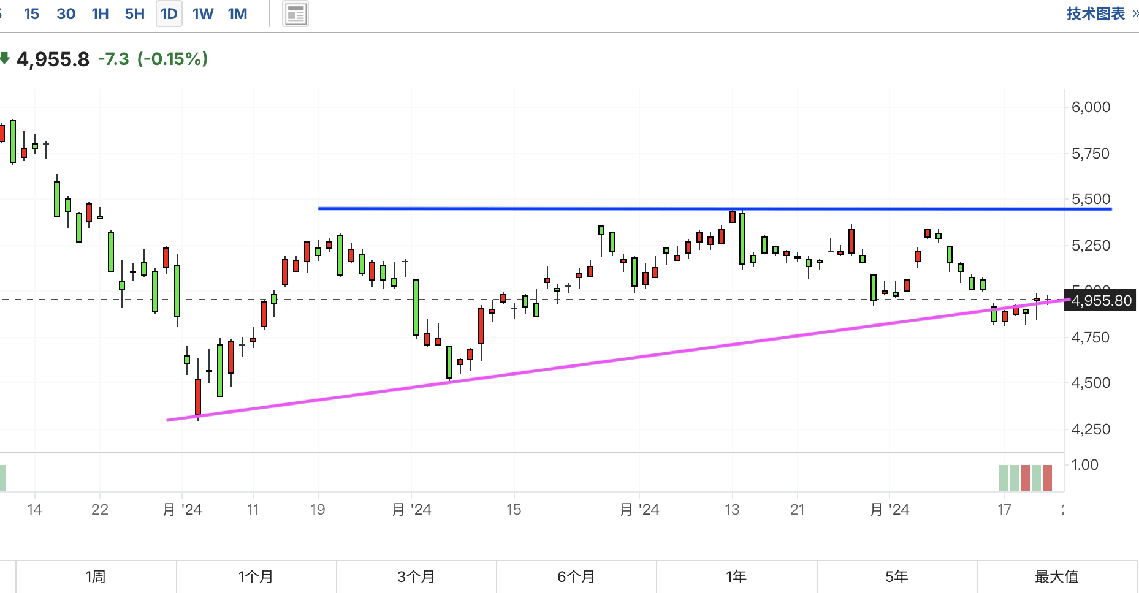The height and width of the screenshot is (593, 1139).
Task: Click the date label 13 on time axis
Action: point(732,509)
